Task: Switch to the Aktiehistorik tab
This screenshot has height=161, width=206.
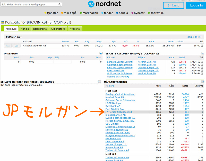Action: (x=58, y=29)
